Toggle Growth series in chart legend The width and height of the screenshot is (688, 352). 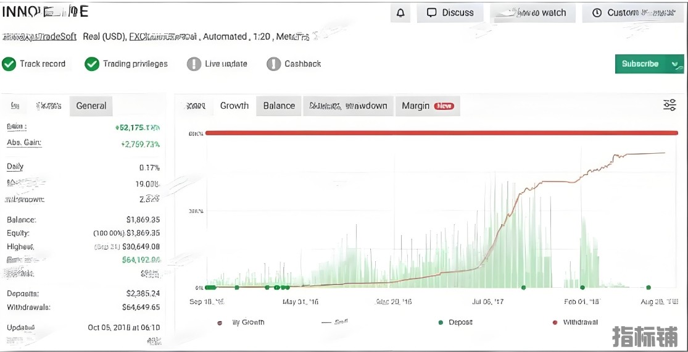220,322
